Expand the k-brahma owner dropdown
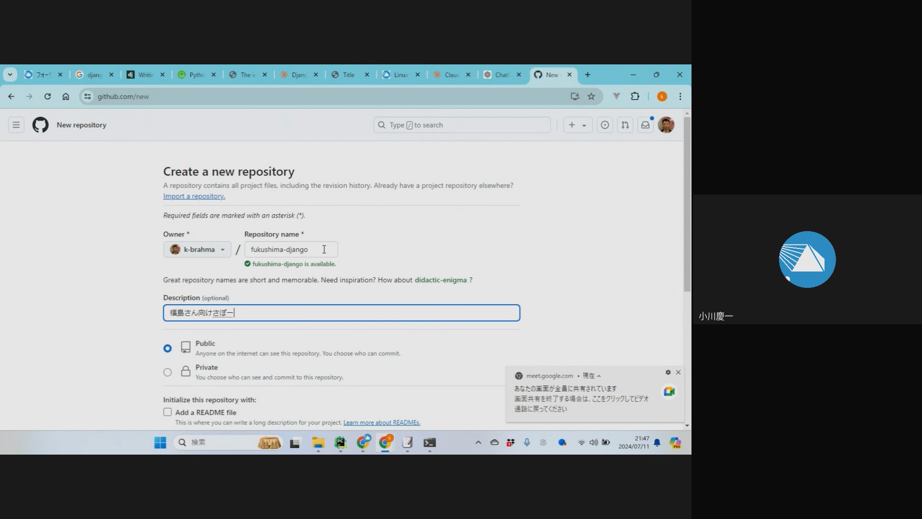 click(197, 249)
